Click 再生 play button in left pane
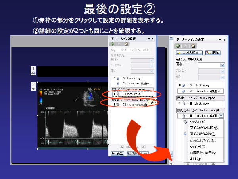 click(119, 153)
